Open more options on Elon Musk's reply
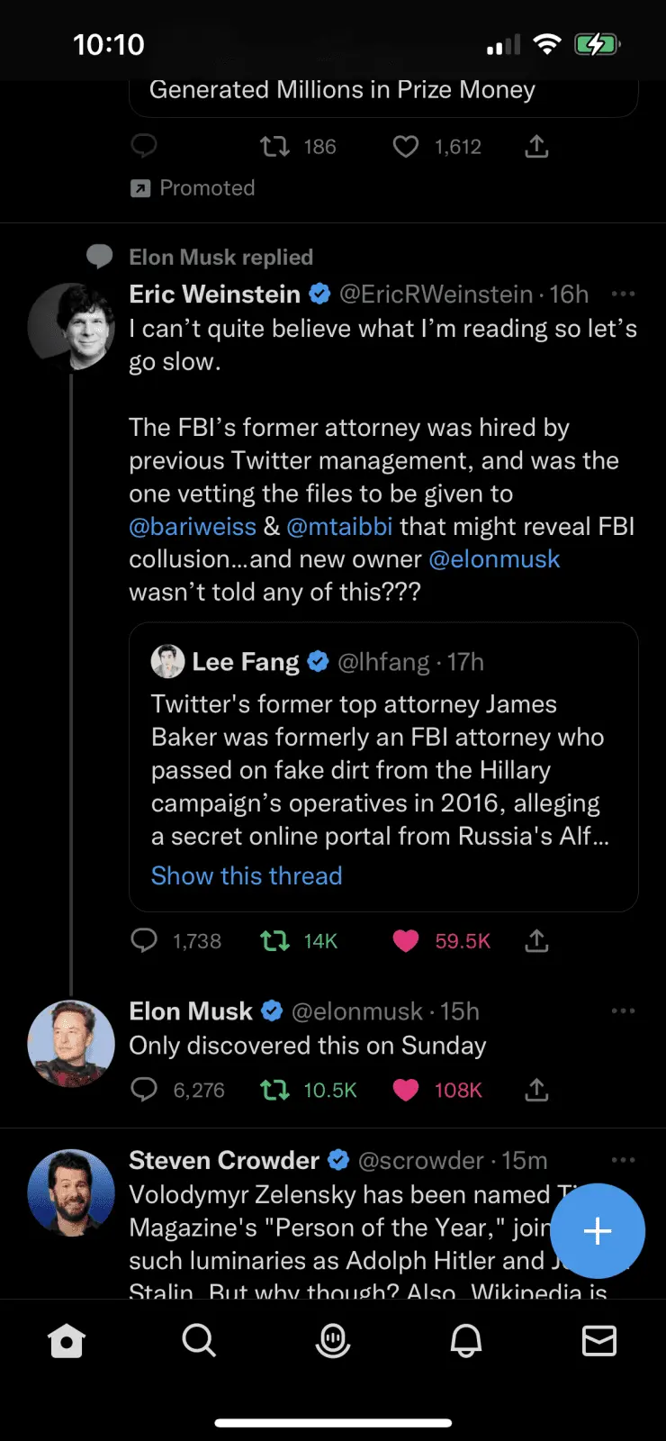 coord(623,1011)
